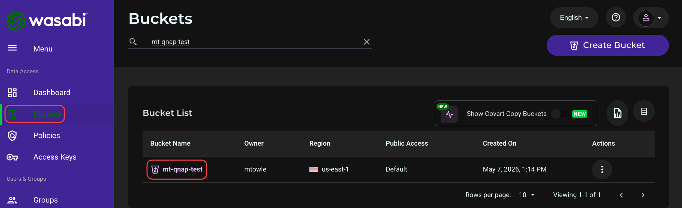
Task: Sort by Region column header
Action: point(320,144)
